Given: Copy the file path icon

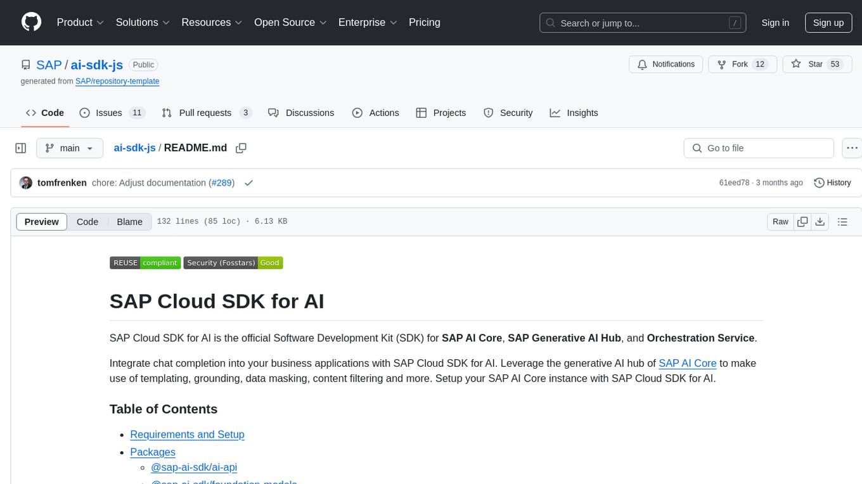Looking at the screenshot, I should point(241,148).
